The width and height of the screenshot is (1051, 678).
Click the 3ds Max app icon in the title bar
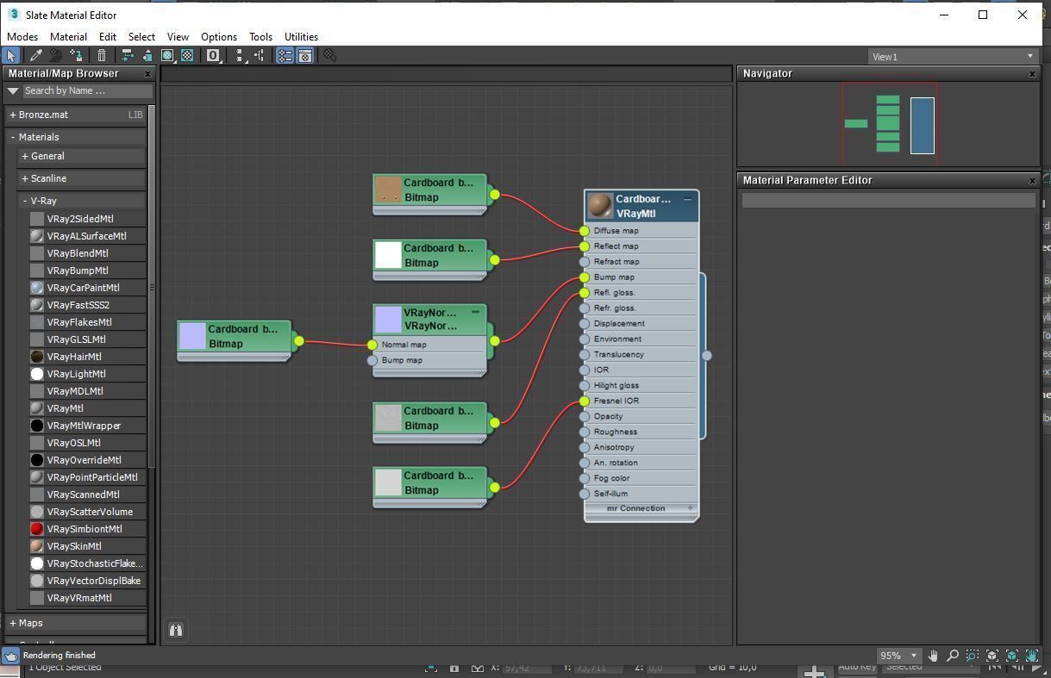tap(14, 15)
